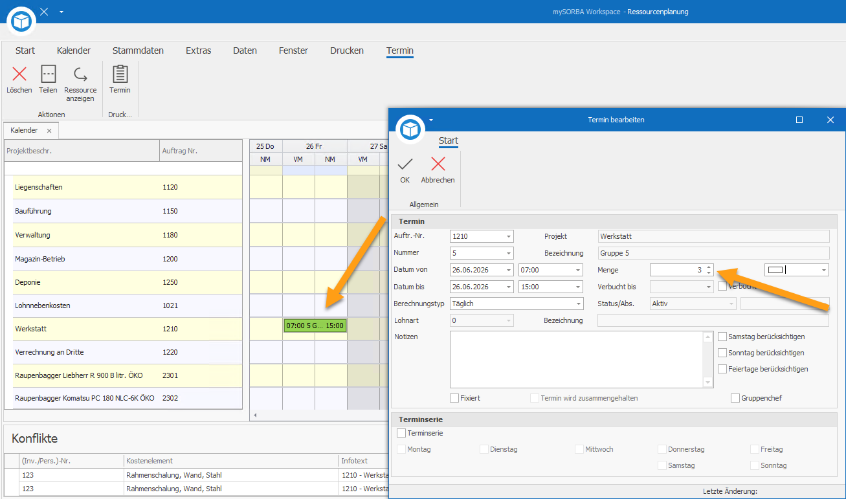Select the Deponie project row
The width and height of the screenshot is (846, 499).
(x=123, y=282)
